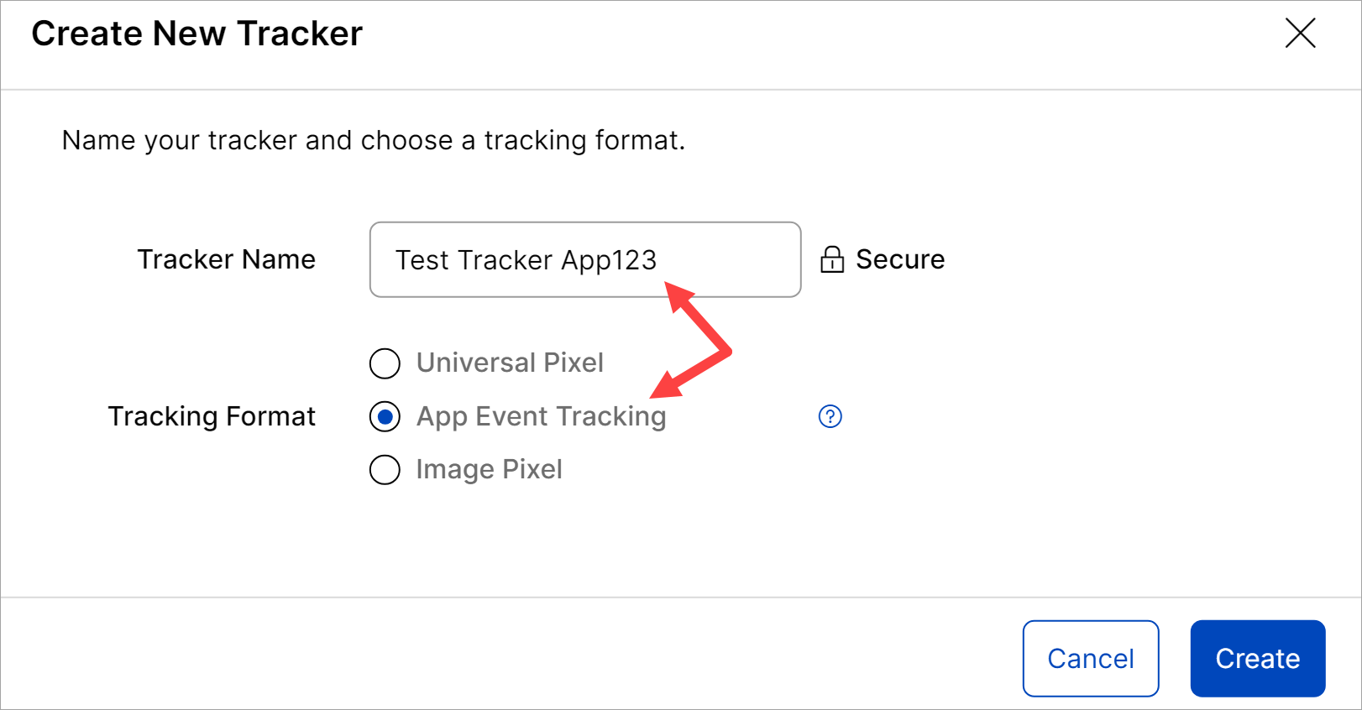Click the red arrowhead pointing at App Event Tracking
This screenshot has height=710, width=1362.
click(x=665, y=386)
